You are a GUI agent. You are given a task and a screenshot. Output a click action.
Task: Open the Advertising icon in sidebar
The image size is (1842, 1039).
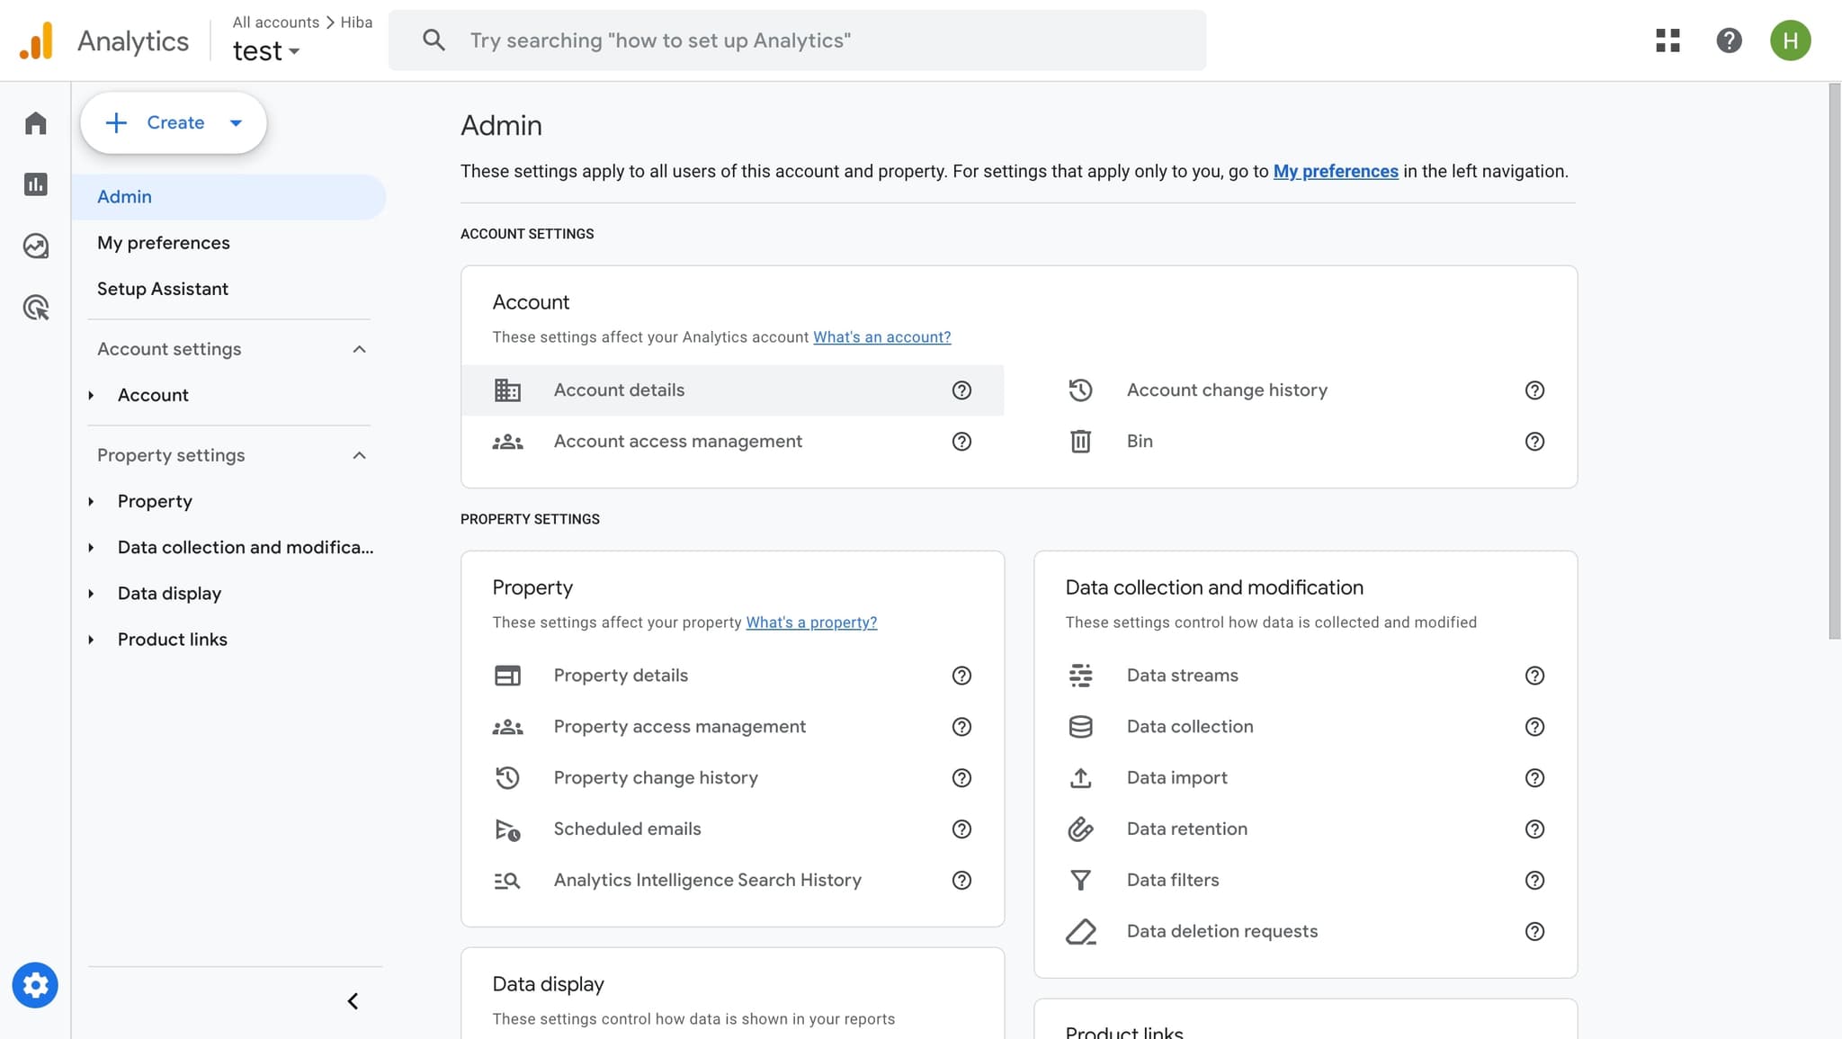tap(35, 308)
